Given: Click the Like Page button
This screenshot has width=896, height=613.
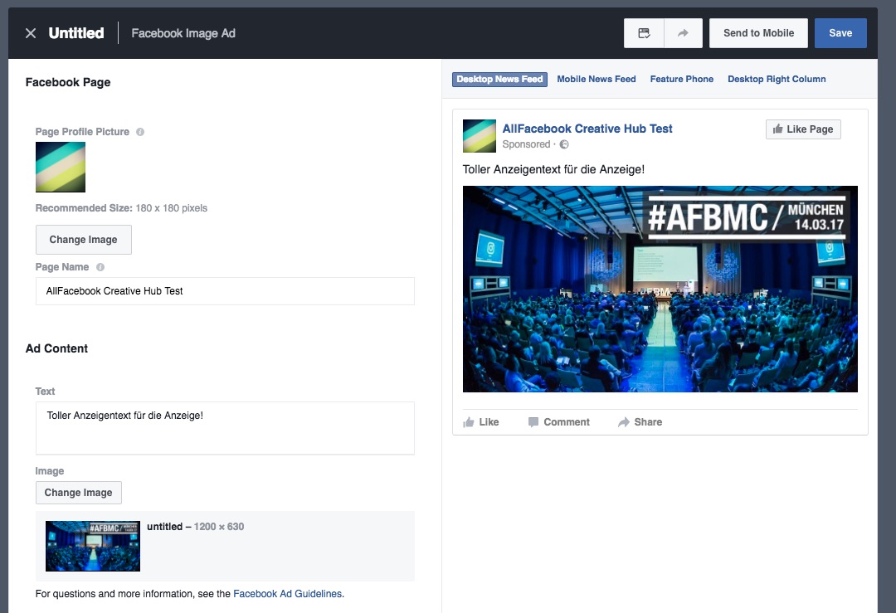Looking at the screenshot, I should tap(803, 129).
